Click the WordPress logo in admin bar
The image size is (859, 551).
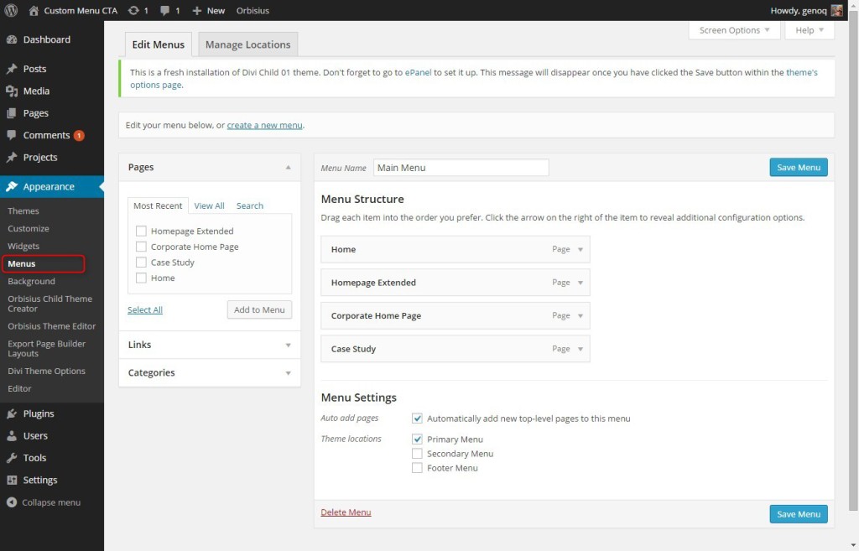point(9,10)
